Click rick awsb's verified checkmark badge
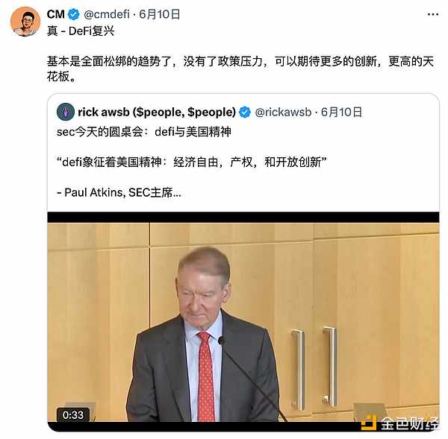 pos(245,112)
